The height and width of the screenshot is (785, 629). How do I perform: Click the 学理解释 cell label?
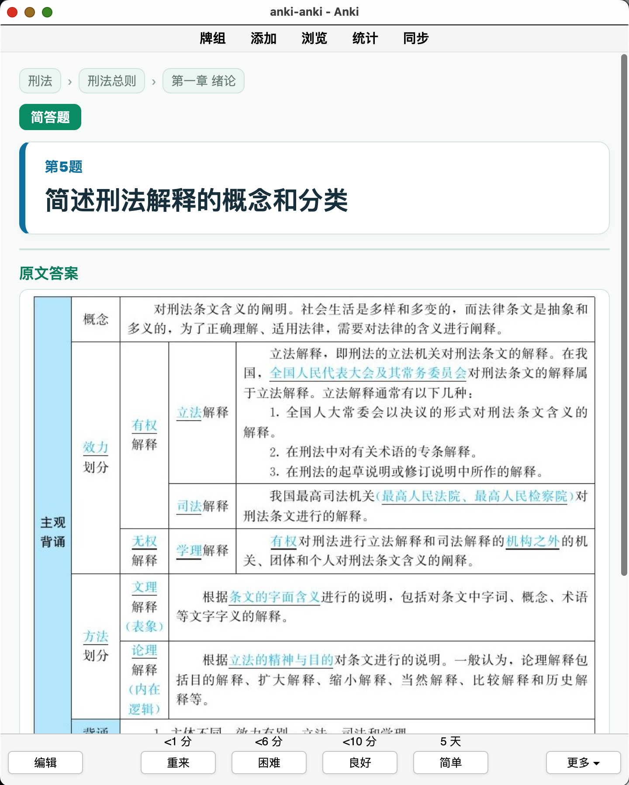tap(202, 551)
